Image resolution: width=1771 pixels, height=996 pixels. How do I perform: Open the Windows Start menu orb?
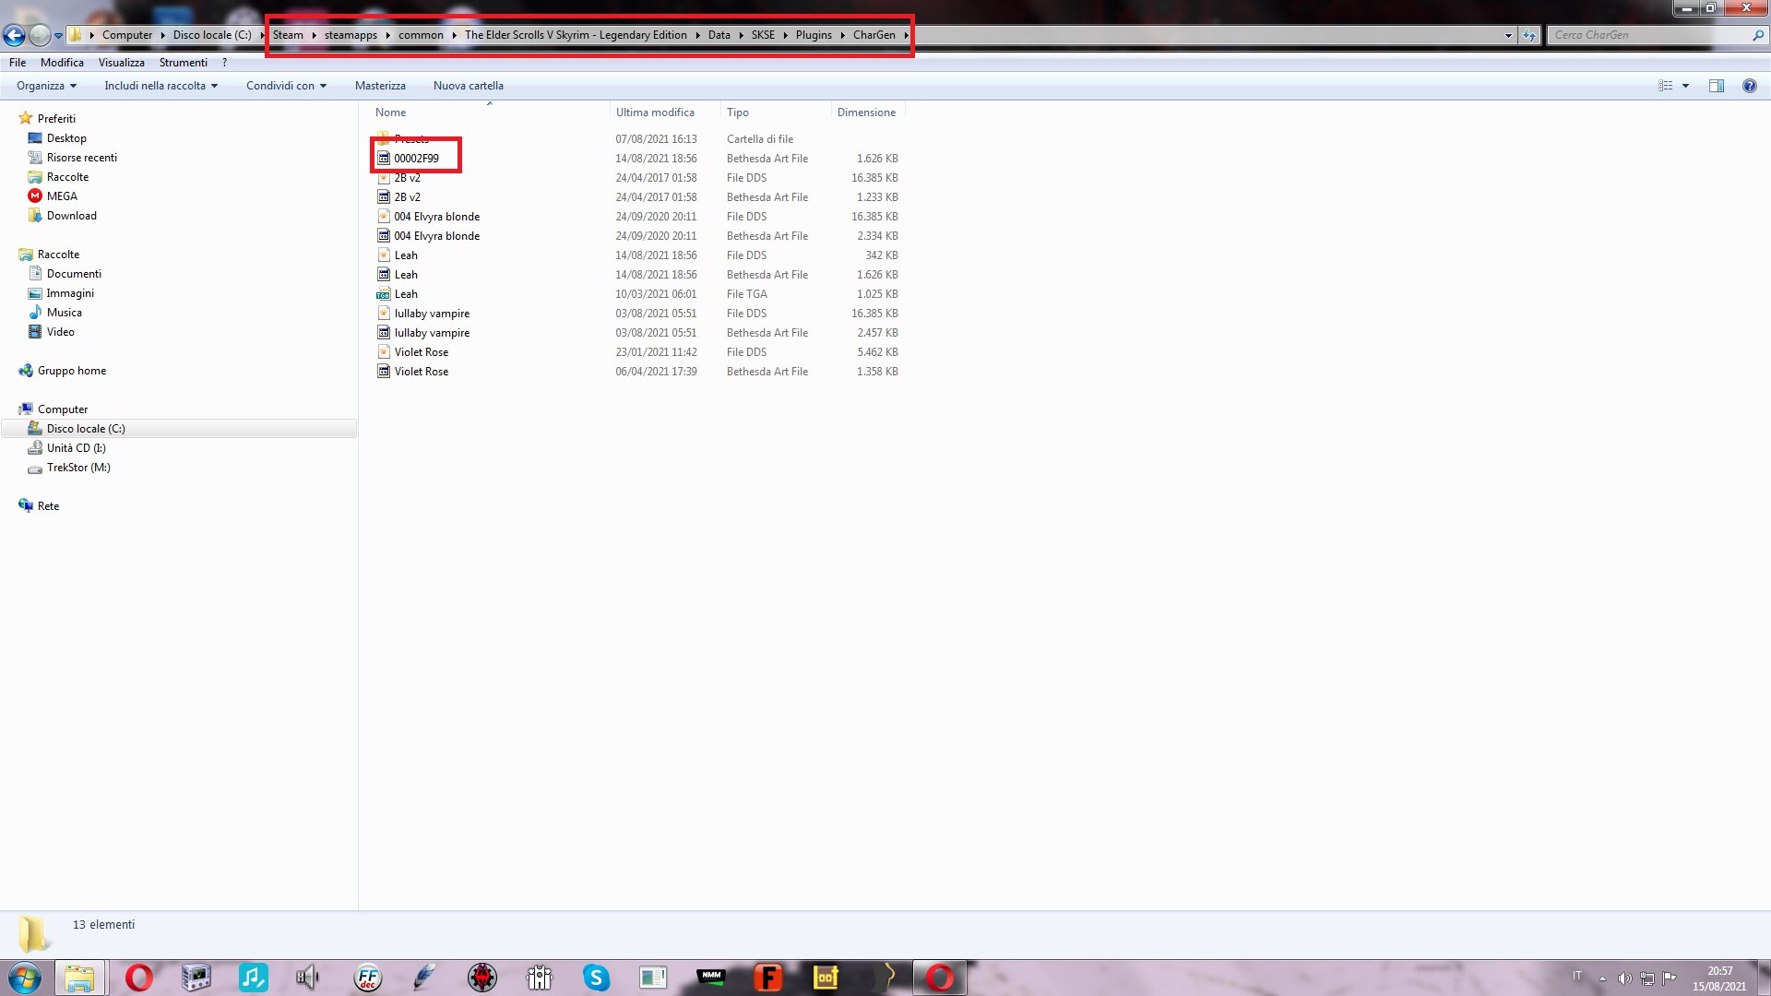(25, 978)
